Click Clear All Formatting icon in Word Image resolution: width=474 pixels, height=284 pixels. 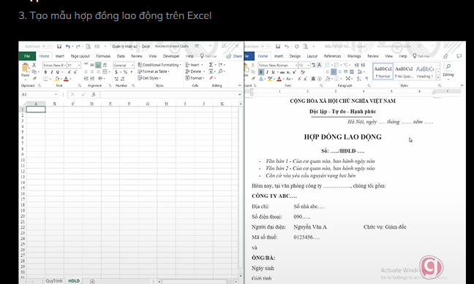click(x=303, y=72)
